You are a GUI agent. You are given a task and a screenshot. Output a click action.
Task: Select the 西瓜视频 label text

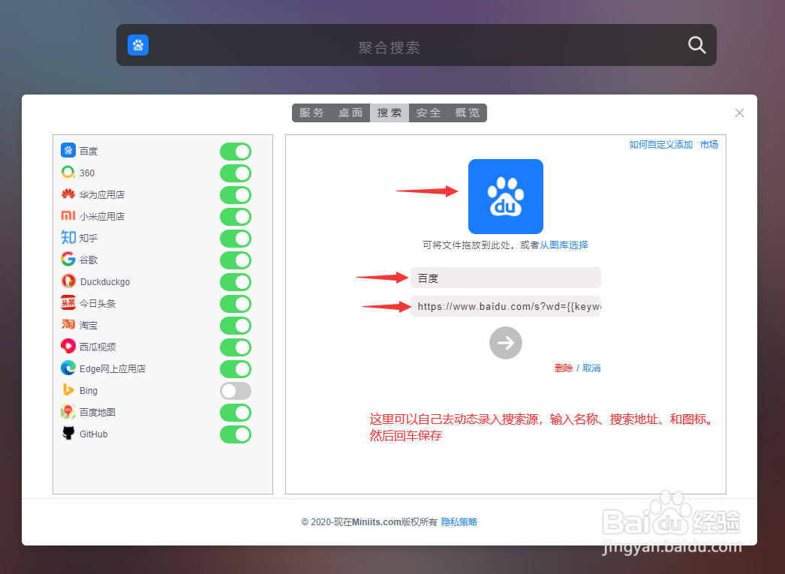(98, 347)
